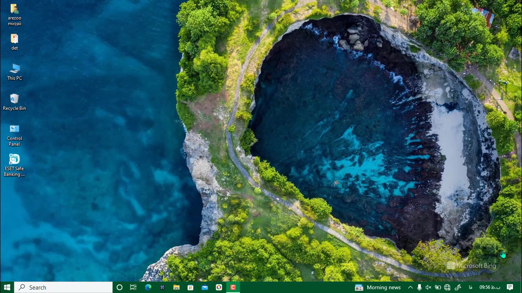Open the Morning news widget
This screenshot has height=293, width=522.
[378, 287]
